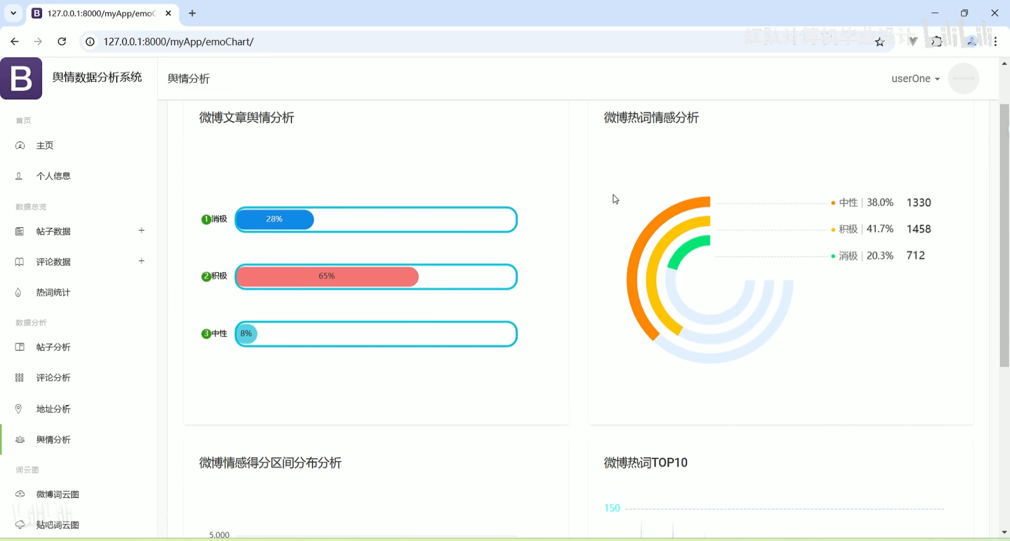The height and width of the screenshot is (541, 1010).
Task: Click the purple B logo icon
Action: coord(21,78)
